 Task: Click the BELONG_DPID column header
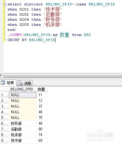click(22, 89)
